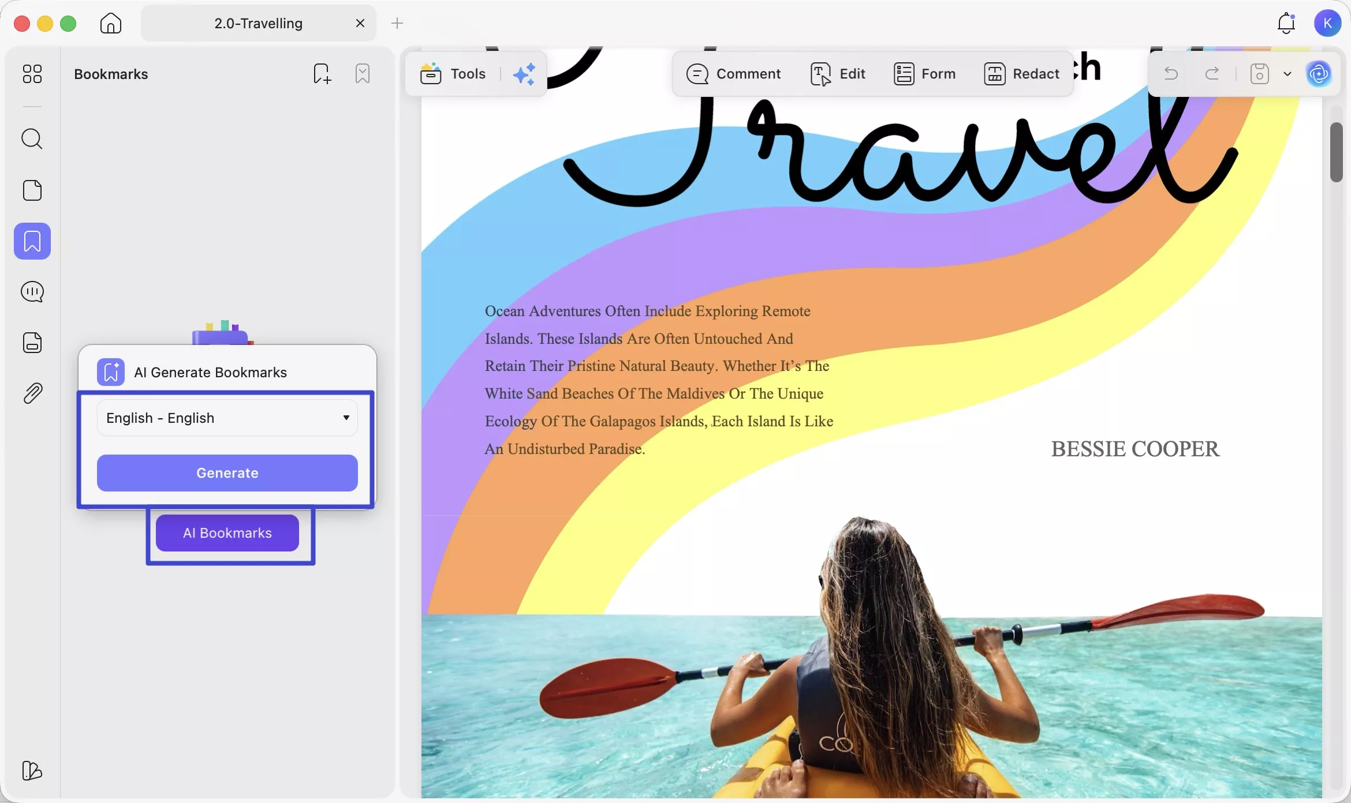Click the search magnifier sidebar icon
Screen dimensions: 1351x803
(x=32, y=139)
